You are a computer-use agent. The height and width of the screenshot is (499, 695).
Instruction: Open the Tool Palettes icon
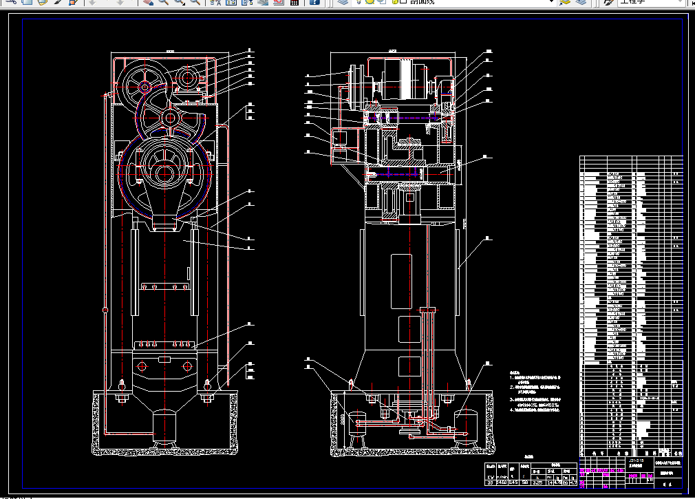(x=247, y=1)
